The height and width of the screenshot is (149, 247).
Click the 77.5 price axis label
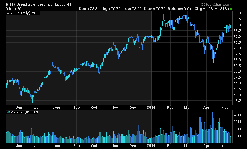tap(237, 31)
